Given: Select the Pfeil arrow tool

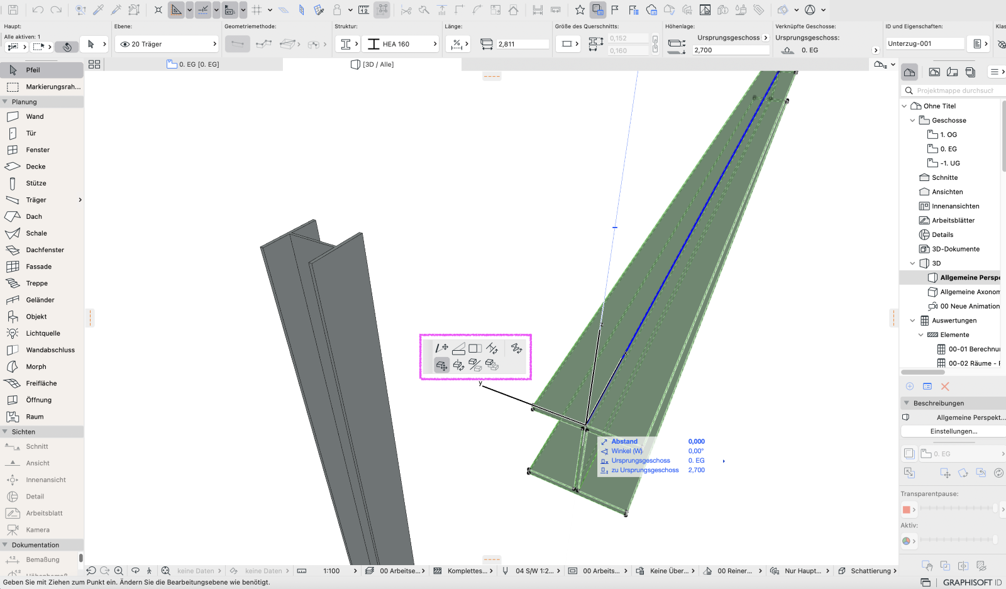Looking at the screenshot, I should [x=41, y=70].
